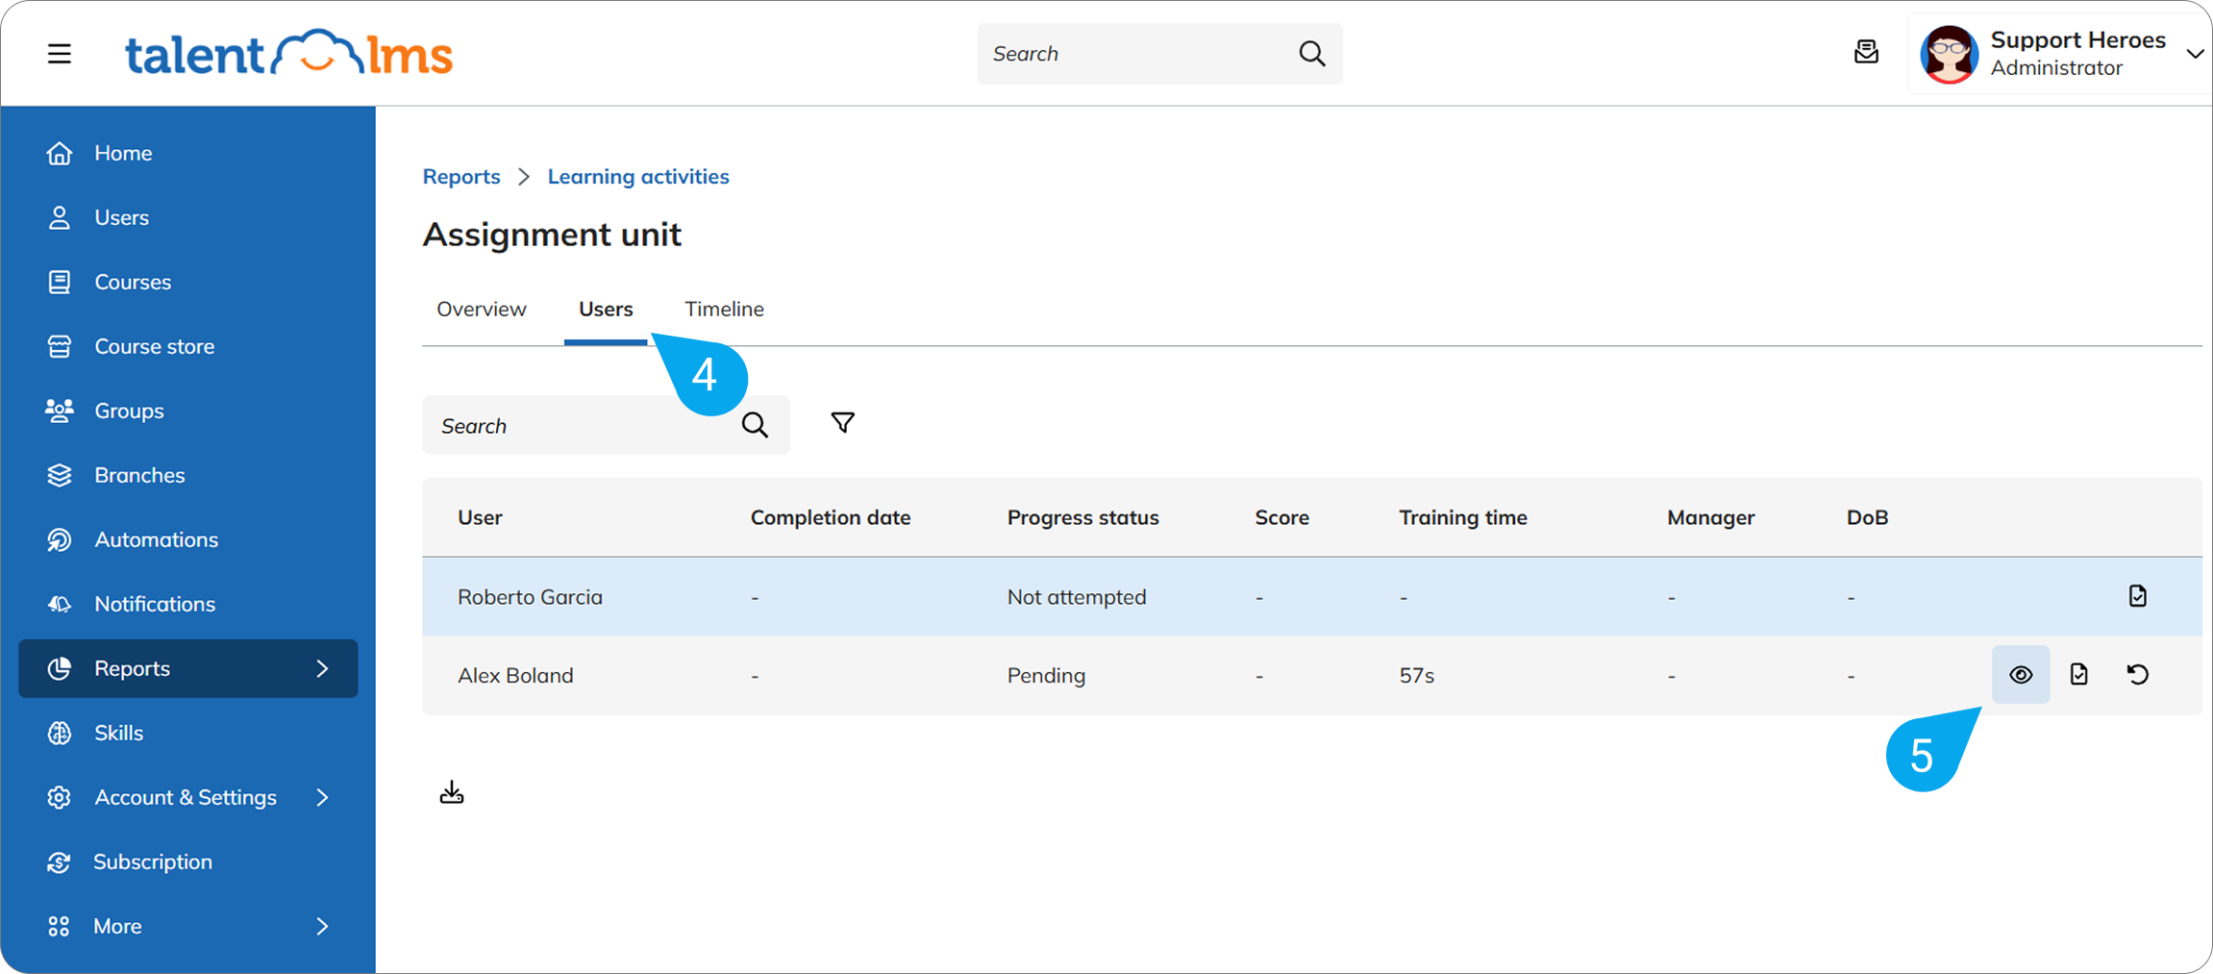The image size is (2213, 974).
Task: Sort by Training time column header
Action: click(x=1463, y=517)
